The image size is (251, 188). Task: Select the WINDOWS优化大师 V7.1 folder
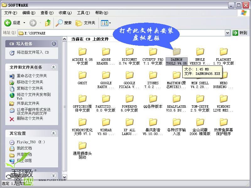click(x=83, y=127)
